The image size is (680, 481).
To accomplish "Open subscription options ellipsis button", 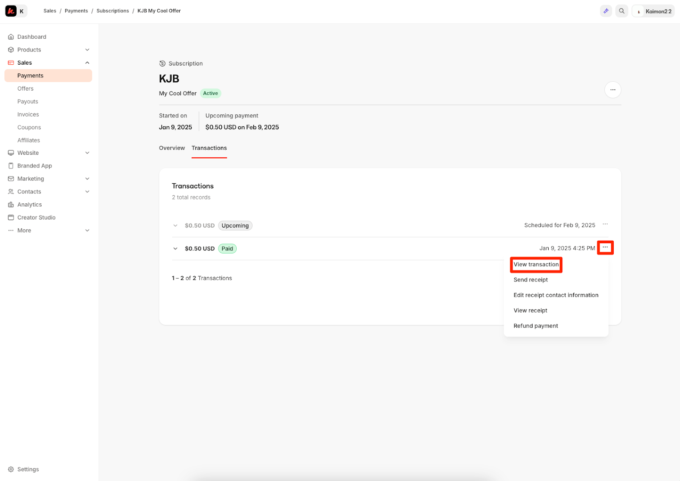I will pyautogui.click(x=612, y=90).
